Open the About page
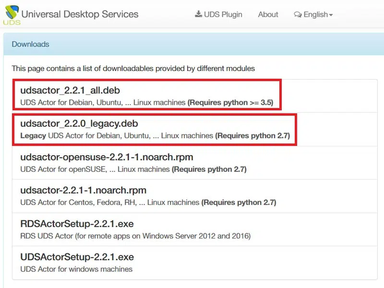Viewport: 384px width, 288px height. point(268,14)
